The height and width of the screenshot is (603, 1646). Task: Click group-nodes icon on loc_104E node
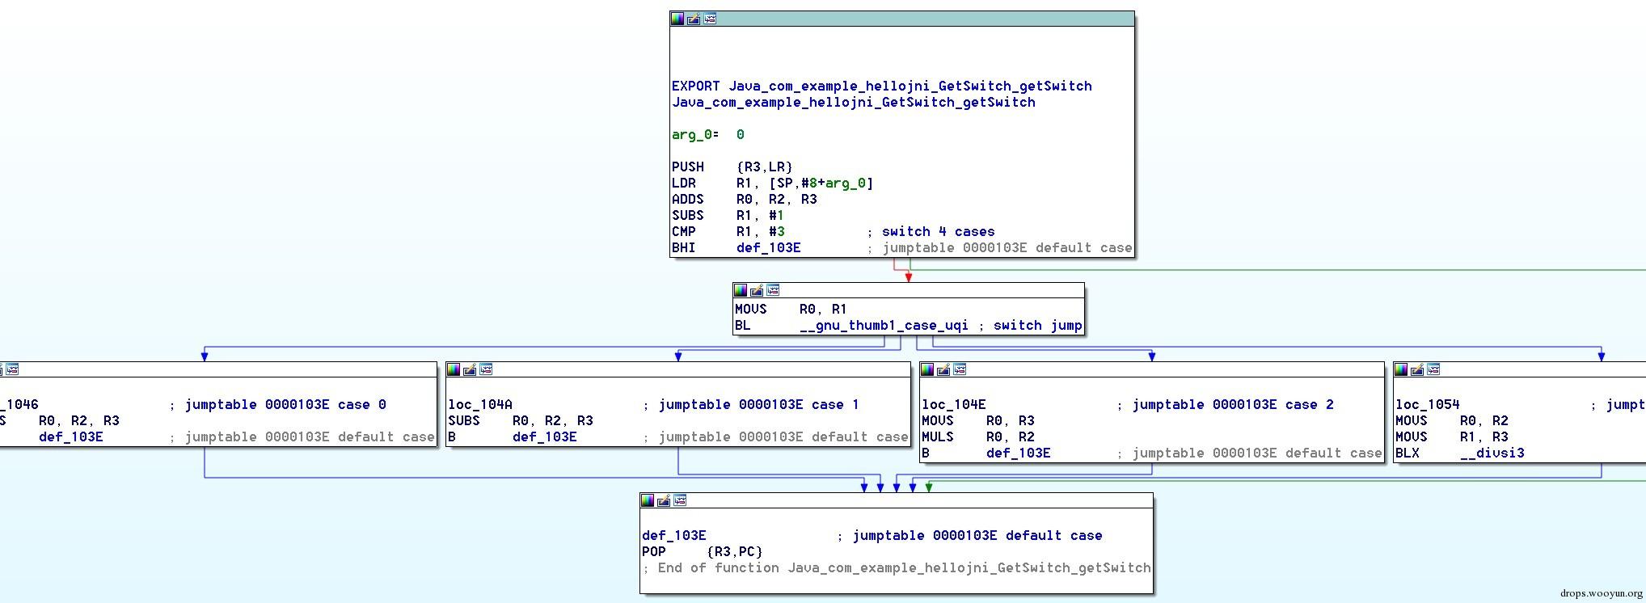pyautogui.click(x=960, y=369)
